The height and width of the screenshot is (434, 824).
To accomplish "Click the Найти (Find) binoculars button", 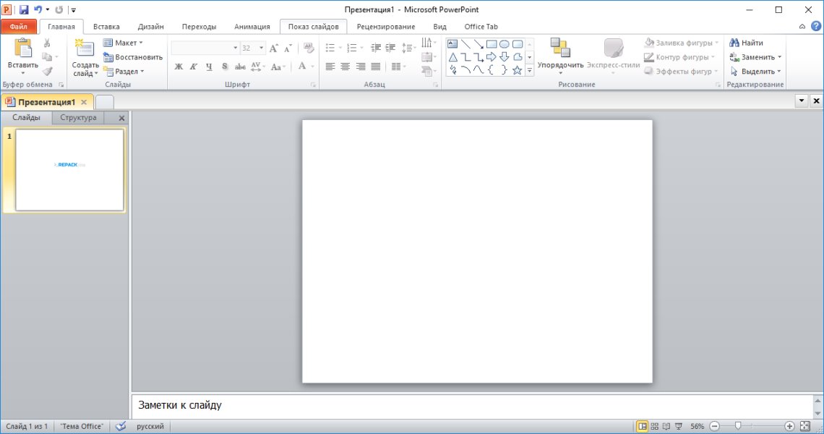I will [746, 43].
